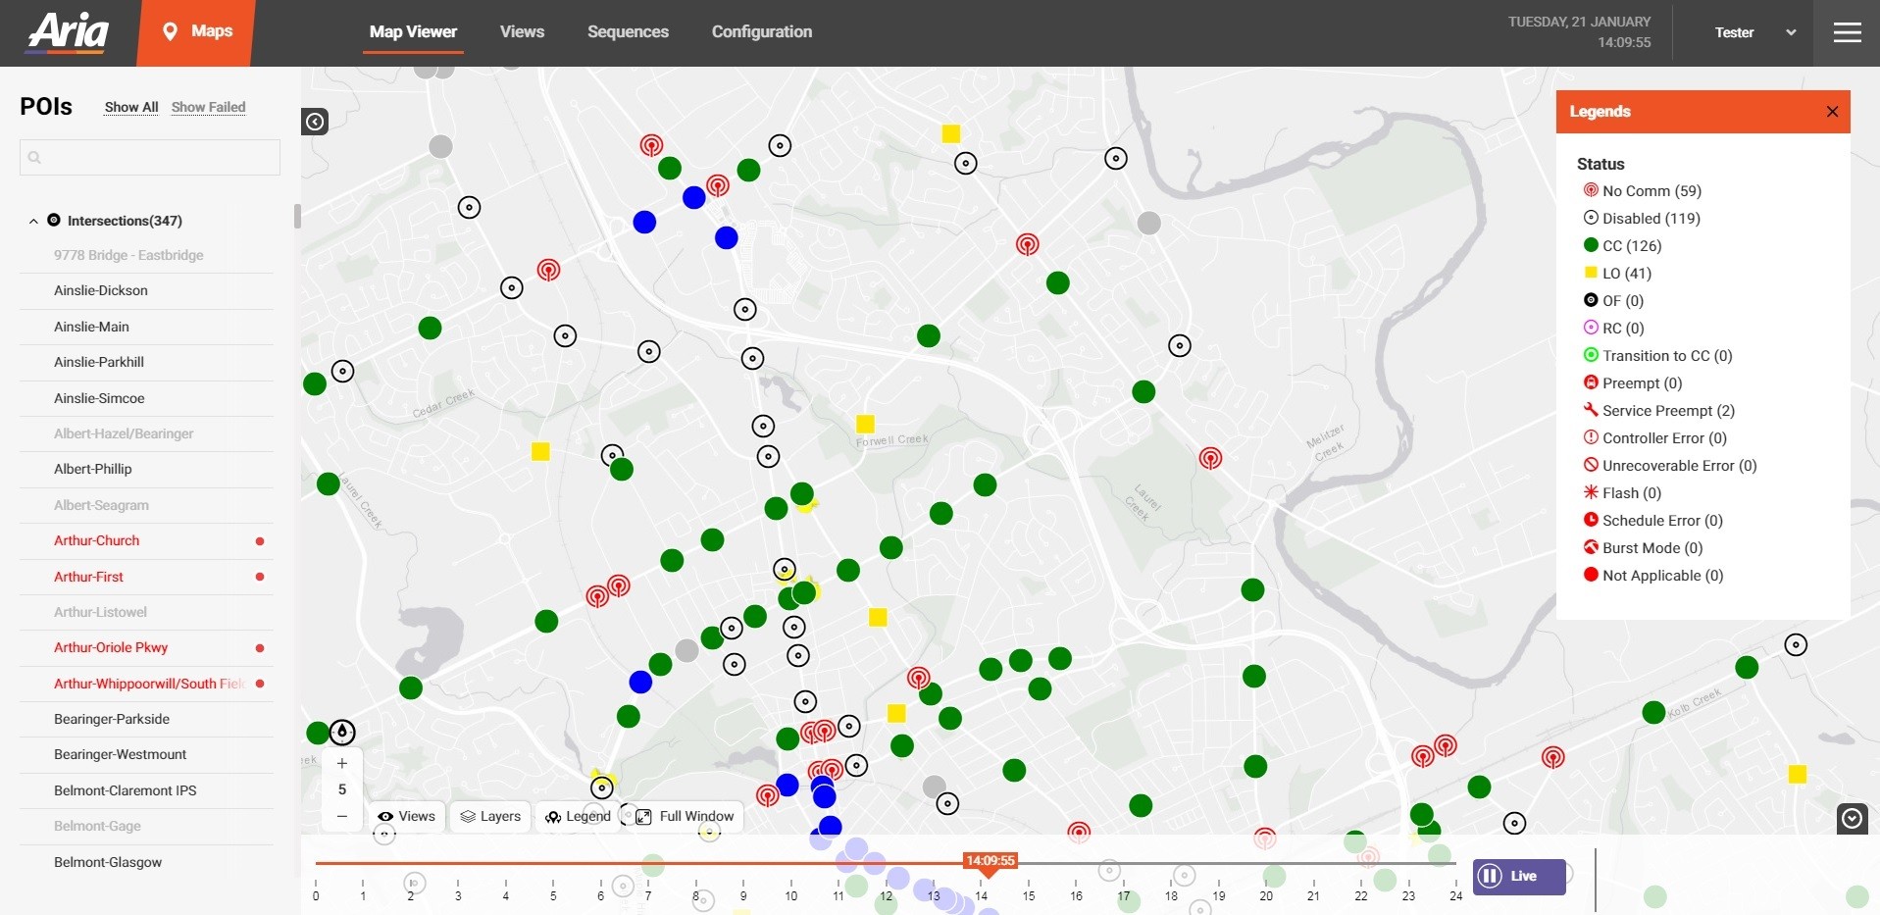Toggle the Legend panel
This screenshot has width=1880, height=915.
pos(578,816)
